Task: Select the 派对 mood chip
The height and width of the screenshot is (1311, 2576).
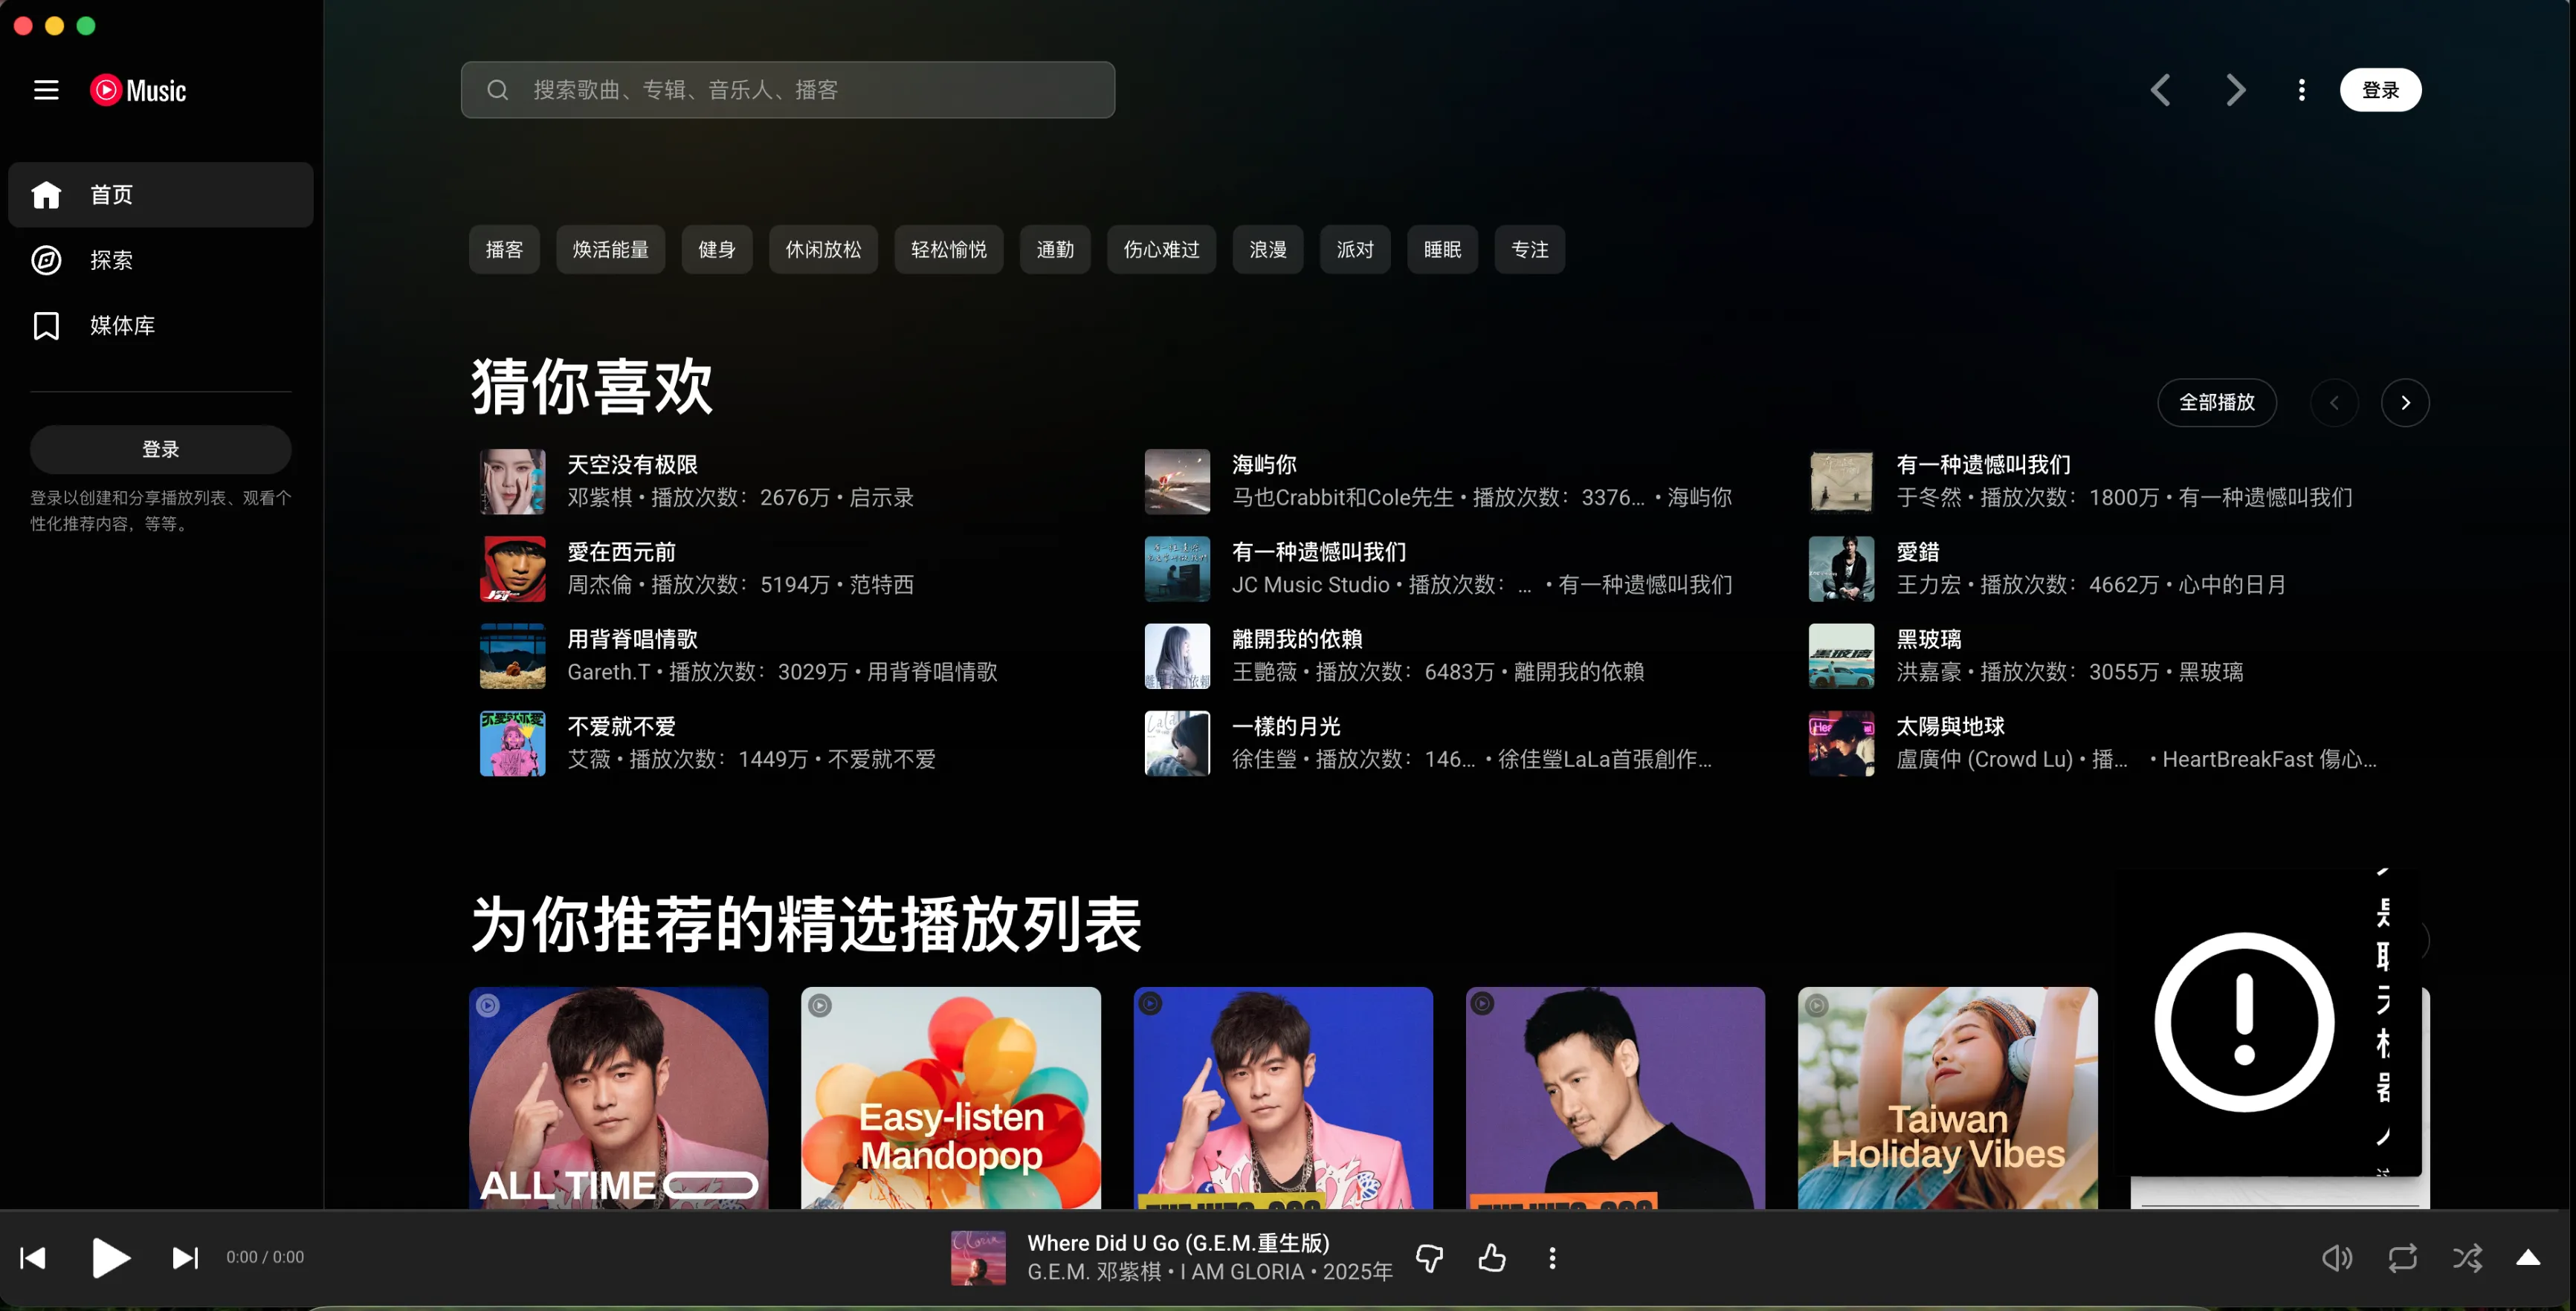Action: point(1355,249)
